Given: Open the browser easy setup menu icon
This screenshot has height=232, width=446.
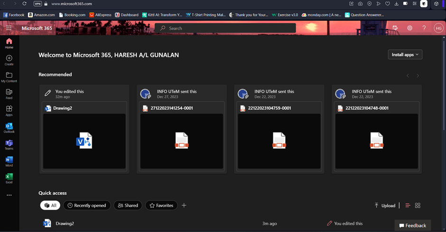Looking at the screenshot, I should coord(414,4).
